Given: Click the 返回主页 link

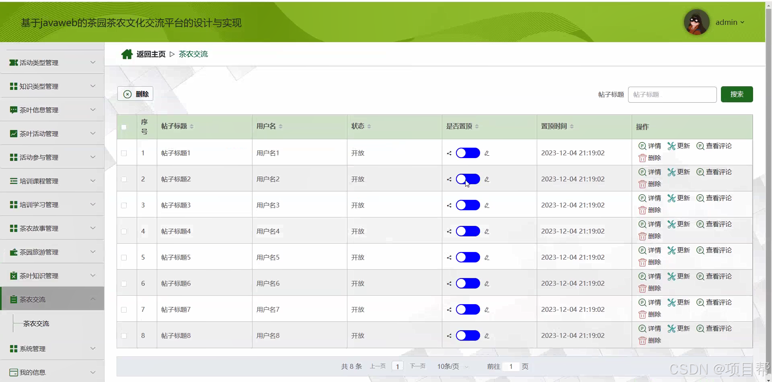Looking at the screenshot, I should pos(151,54).
